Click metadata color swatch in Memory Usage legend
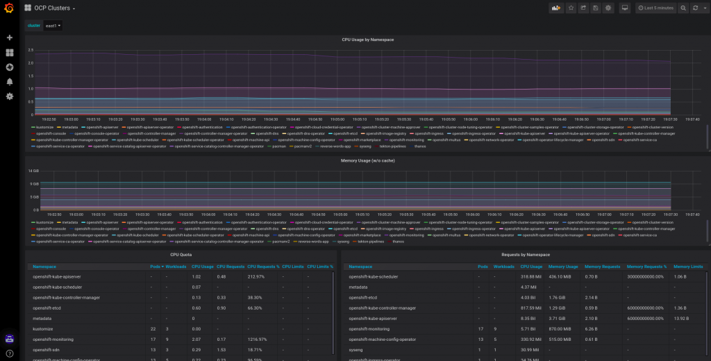 pos(58,222)
